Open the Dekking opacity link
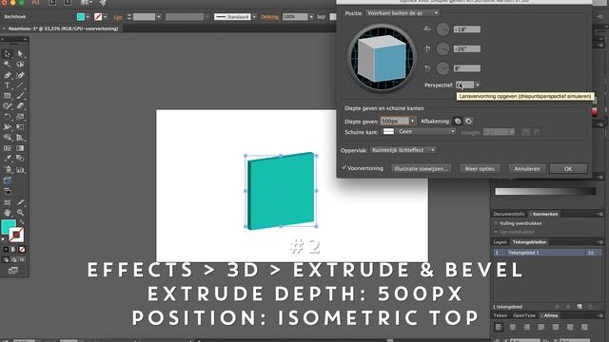The image size is (609, 342). pos(269,17)
